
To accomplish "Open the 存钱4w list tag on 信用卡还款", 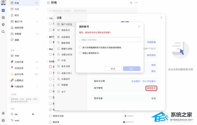I will tap(129, 116).
